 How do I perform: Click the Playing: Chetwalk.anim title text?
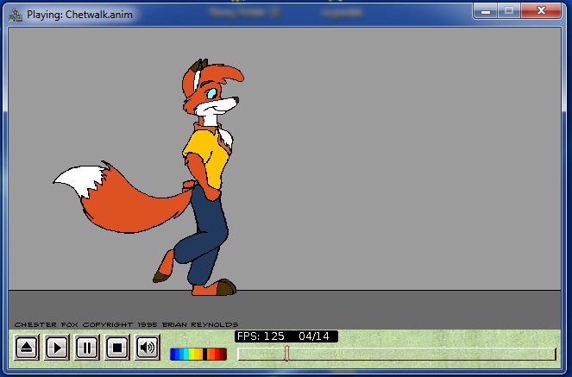click(80, 15)
